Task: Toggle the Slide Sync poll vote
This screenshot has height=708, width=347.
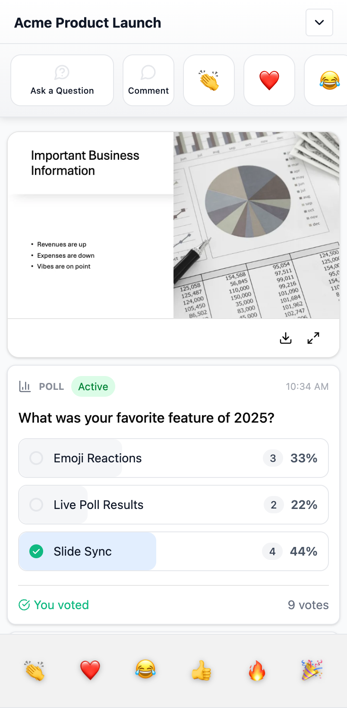Action: click(x=173, y=551)
